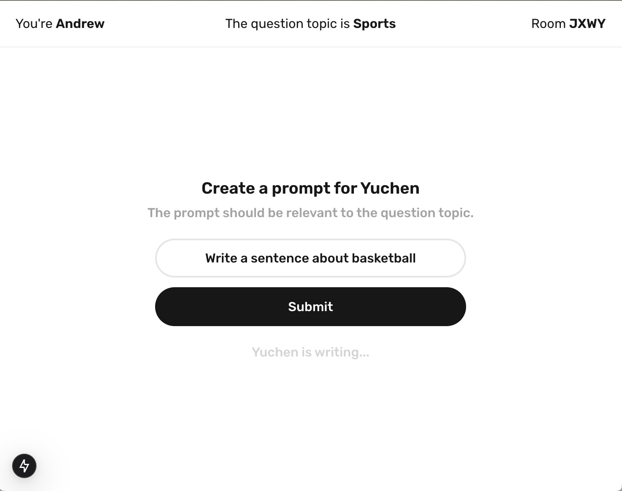Click the player name Andrew
The height and width of the screenshot is (491, 622).
pos(80,23)
